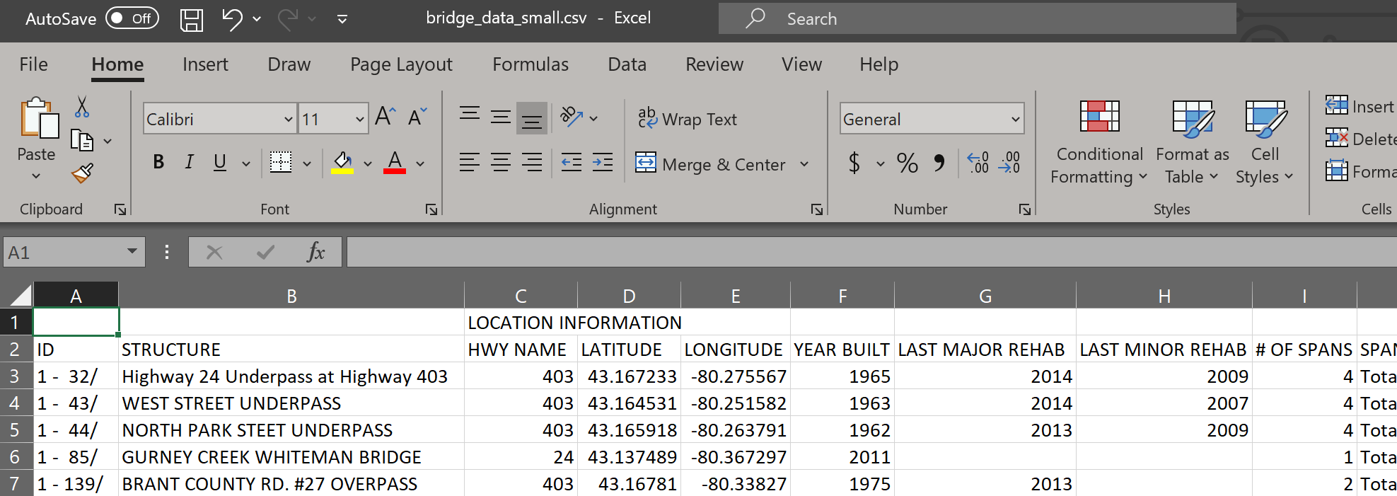
Task: Toggle Bold formatting
Action: [x=158, y=163]
